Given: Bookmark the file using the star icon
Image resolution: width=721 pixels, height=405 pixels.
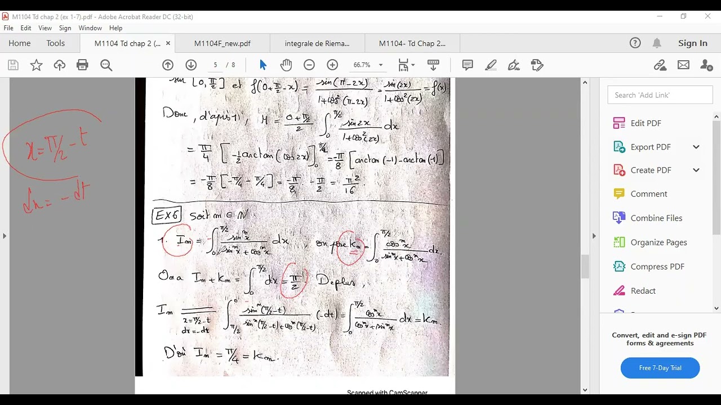Looking at the screenshot, I should (x=36, y=65).
